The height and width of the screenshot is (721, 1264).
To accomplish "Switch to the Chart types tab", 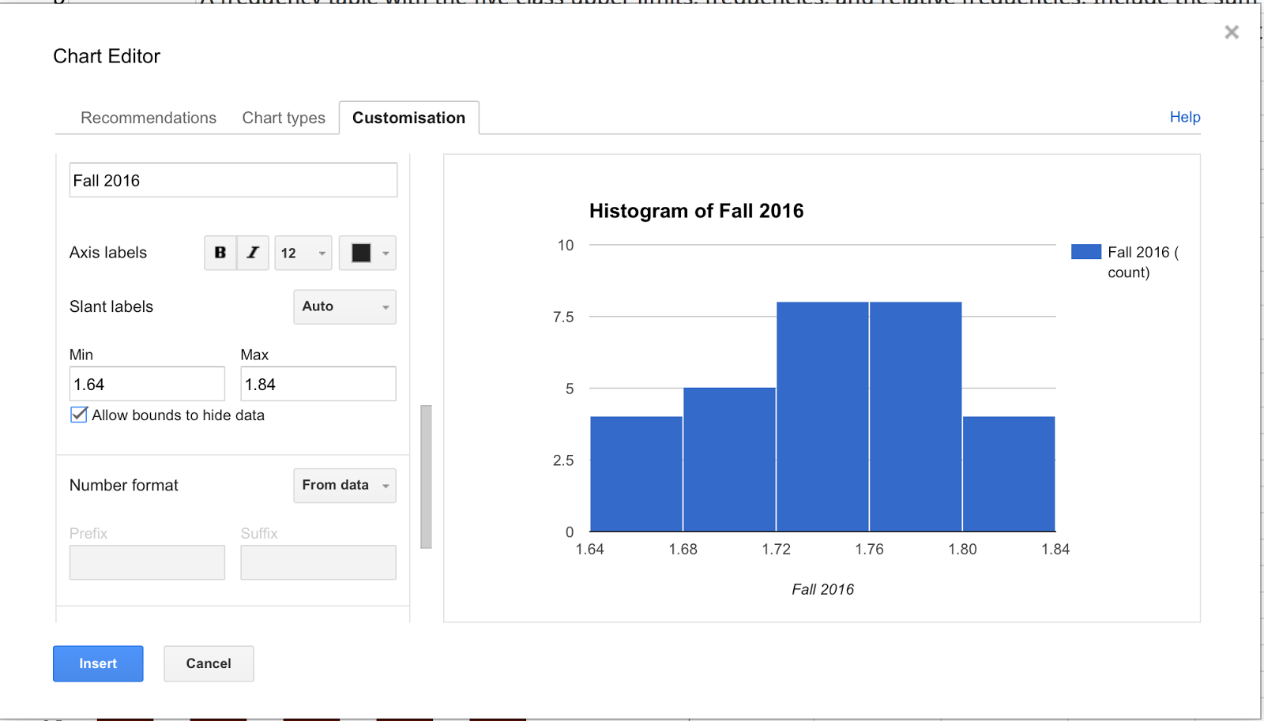I will (283, 117).
